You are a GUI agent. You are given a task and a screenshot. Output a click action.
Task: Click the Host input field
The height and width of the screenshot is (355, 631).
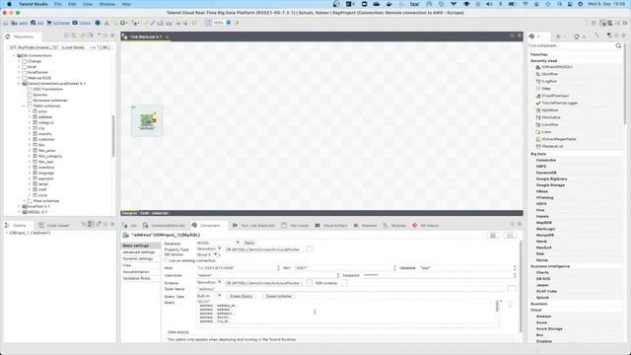click(237, 268)
